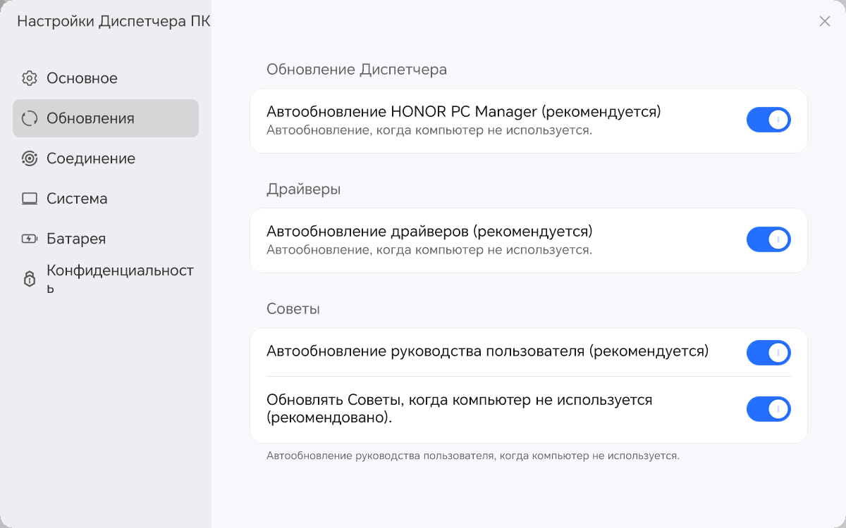Click the Автообновление драйверов row text
This screenshot has height=528, width=846.
[x=429, y=231]
